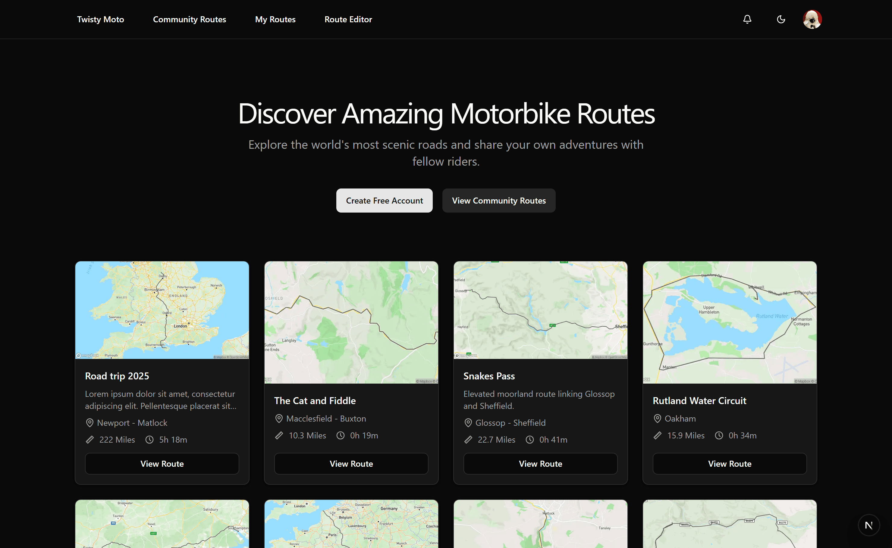This screenshot has height=548, width=892.
Task: Open the Route Editor page
Action: pyautogui.click(x=348, y=19)
